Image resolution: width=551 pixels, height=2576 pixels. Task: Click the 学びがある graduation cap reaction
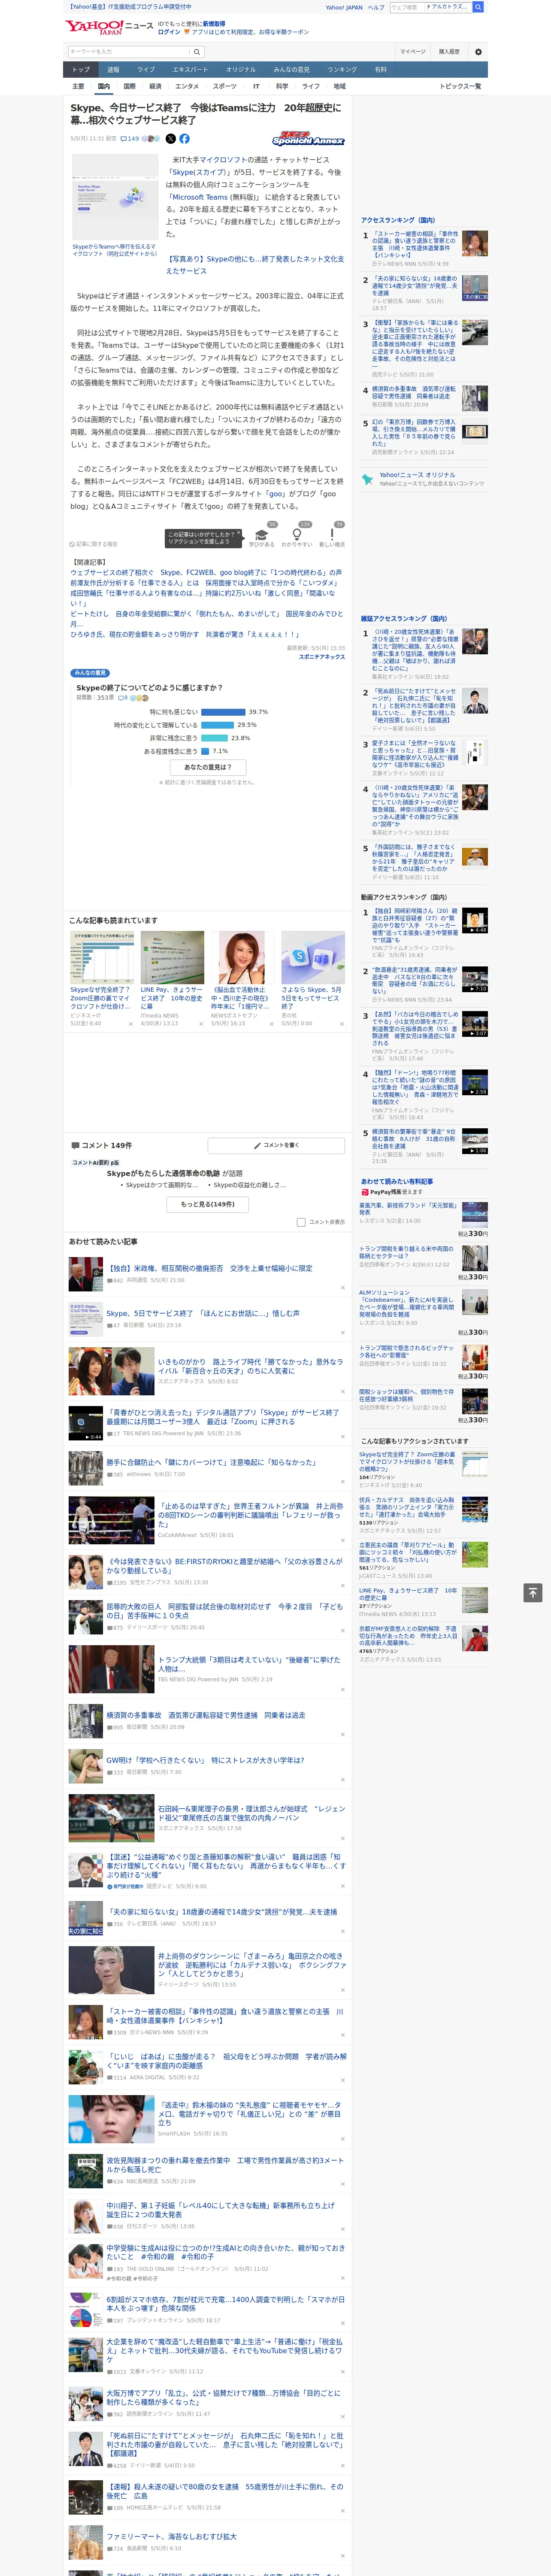(262, 535)
